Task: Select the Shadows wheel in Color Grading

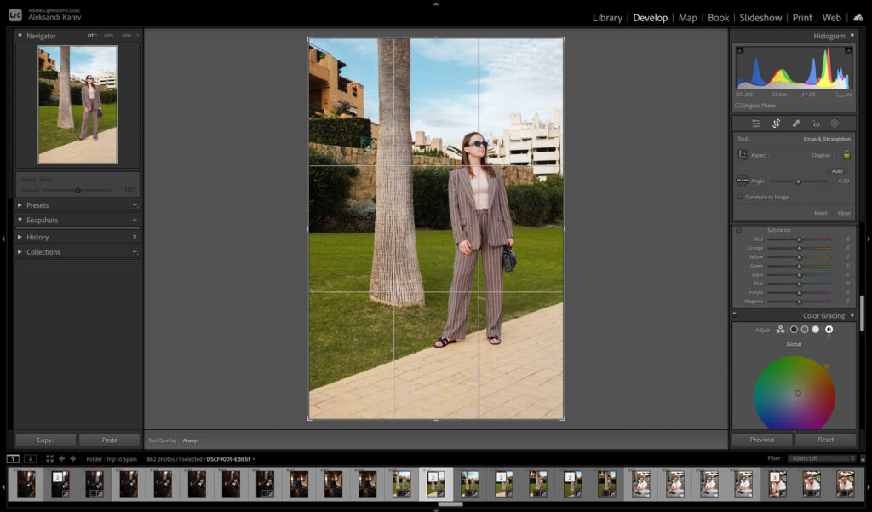Action: (x=792, y=328)
